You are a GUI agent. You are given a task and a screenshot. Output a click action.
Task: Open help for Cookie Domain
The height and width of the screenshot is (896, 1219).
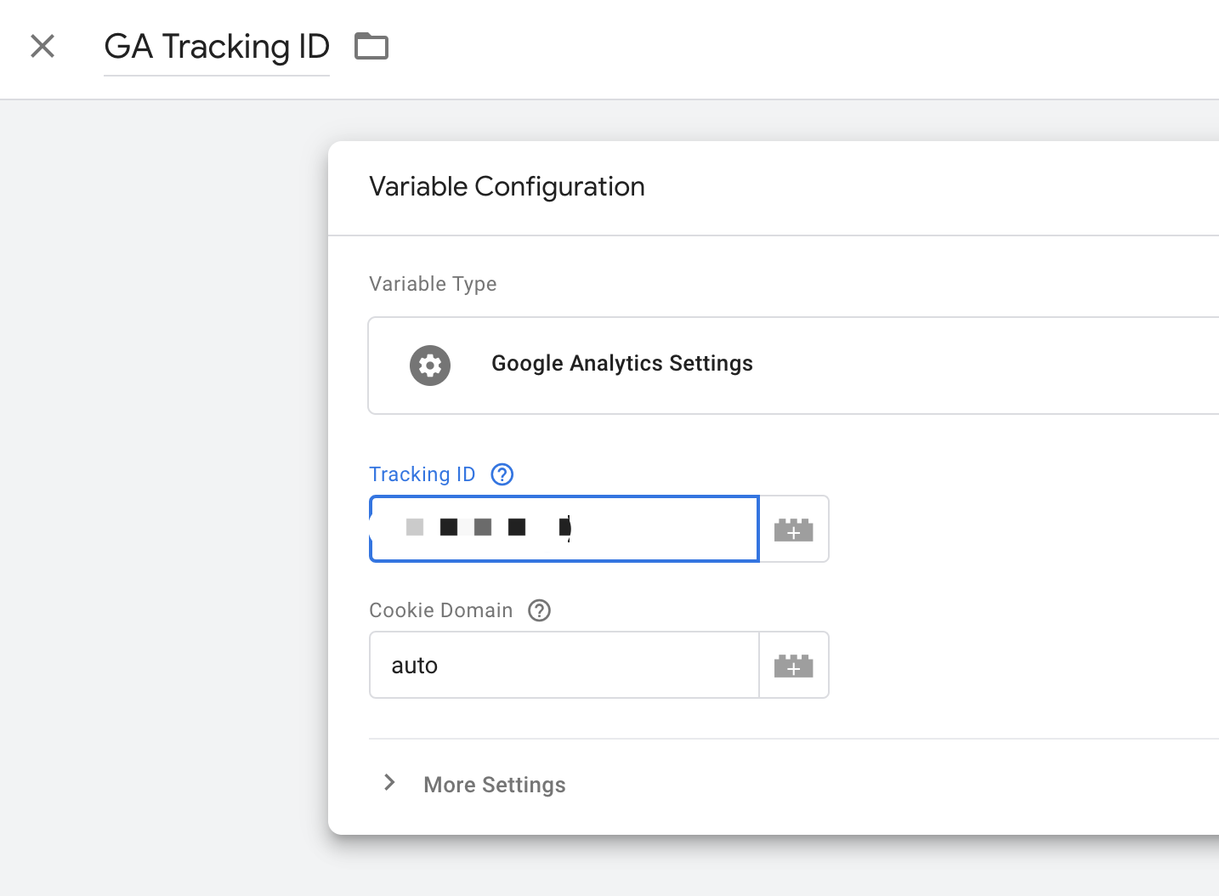(x=540, y=610)
